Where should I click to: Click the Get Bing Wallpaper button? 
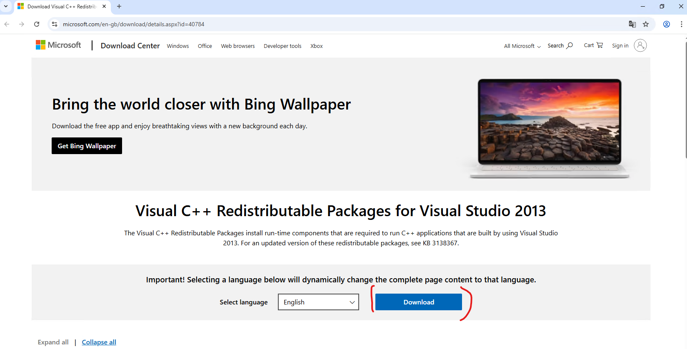point(87,146)
